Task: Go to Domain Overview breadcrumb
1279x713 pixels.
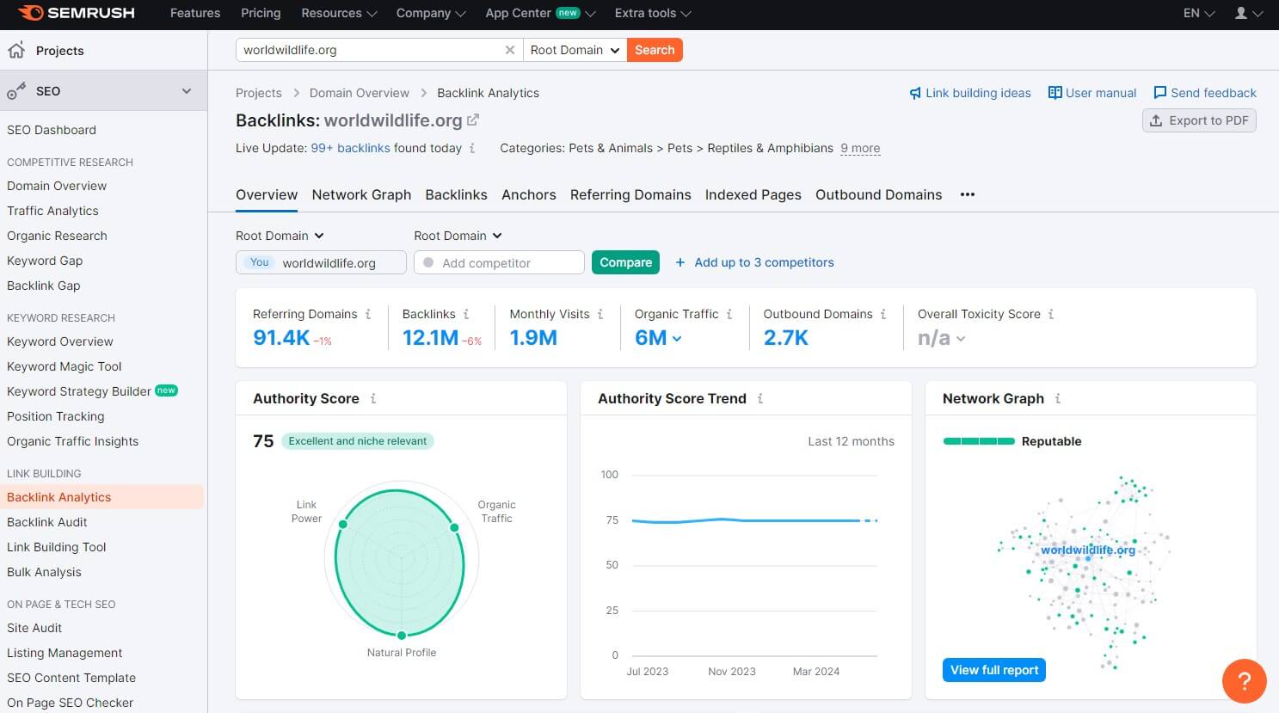Action: click(360, 93)
